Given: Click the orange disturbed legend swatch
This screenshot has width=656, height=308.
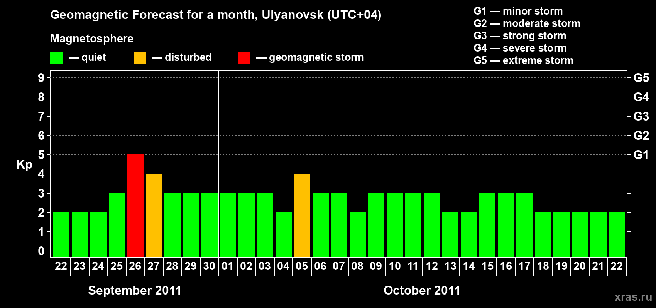Looking at the screenshot, I should click(140, 58).
